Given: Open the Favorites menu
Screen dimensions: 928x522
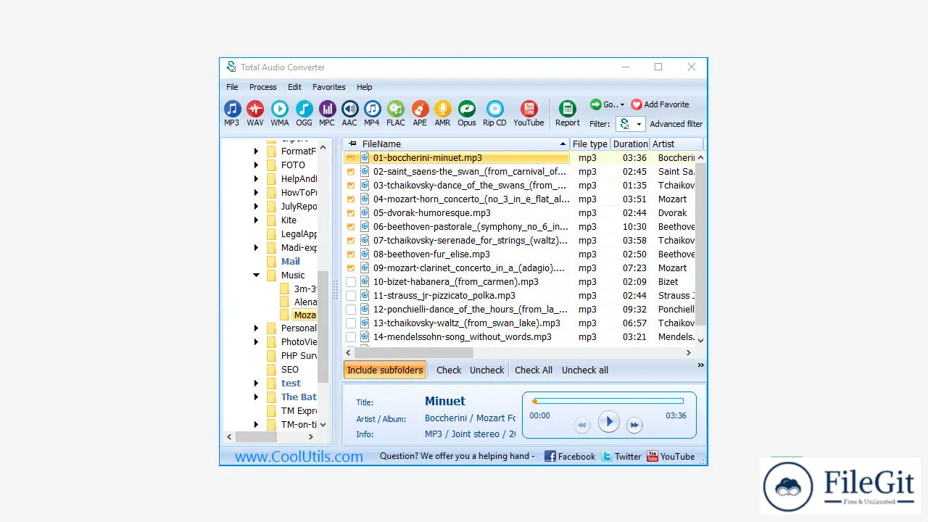Looking at the screenshot, I should tap(329, 87).
